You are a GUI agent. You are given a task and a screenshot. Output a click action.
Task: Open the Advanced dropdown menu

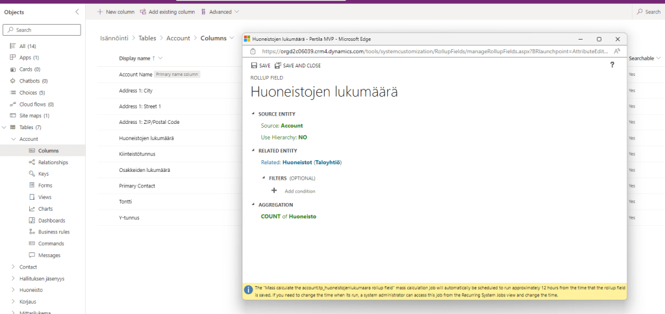point(220,12)
